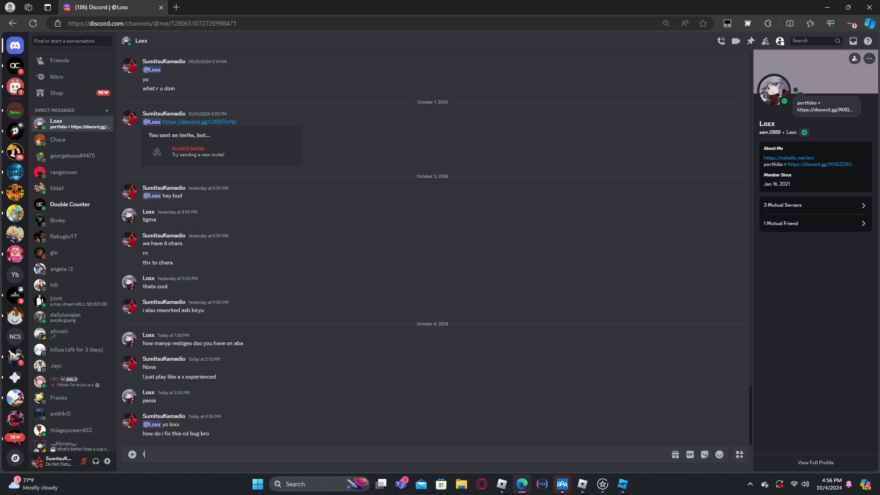Open the nohello.net link in About Me
Image resolution: width=880 pixels, height=495 pixels.
[x=788, y=158]
